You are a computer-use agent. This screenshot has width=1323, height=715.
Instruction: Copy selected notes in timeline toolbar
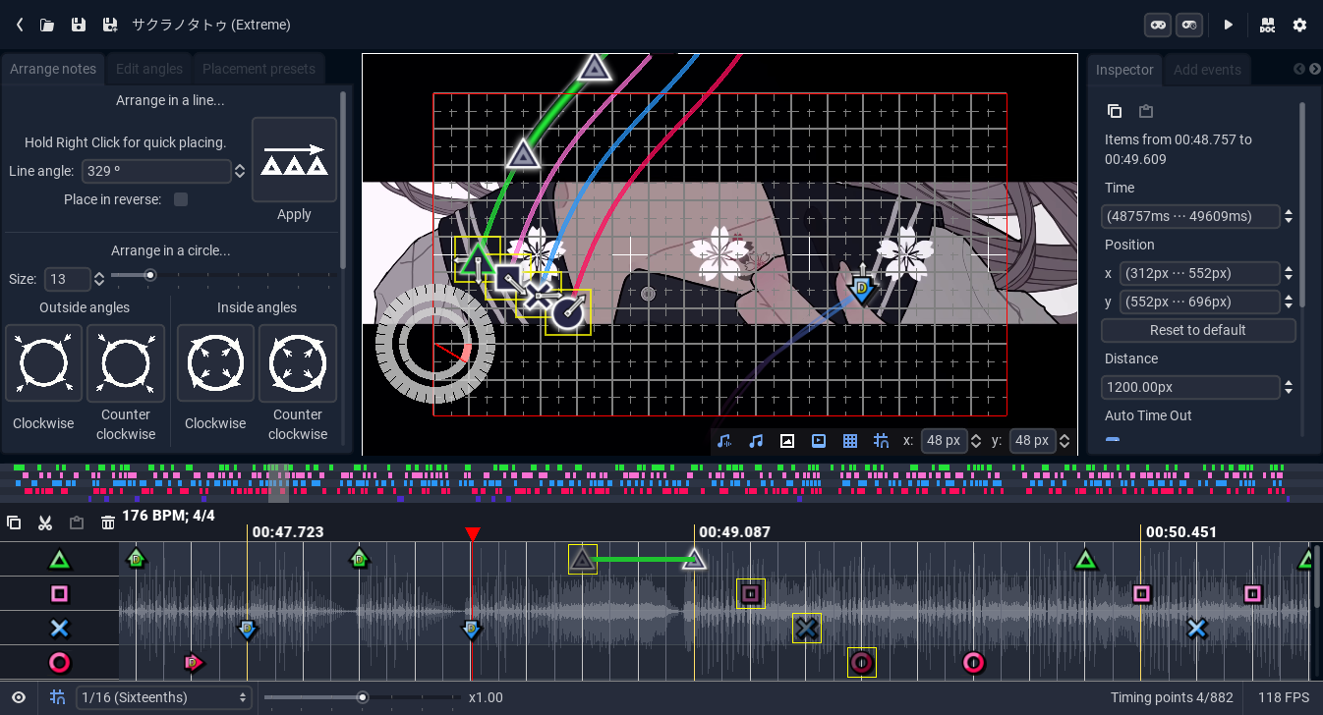pos(14,522)
